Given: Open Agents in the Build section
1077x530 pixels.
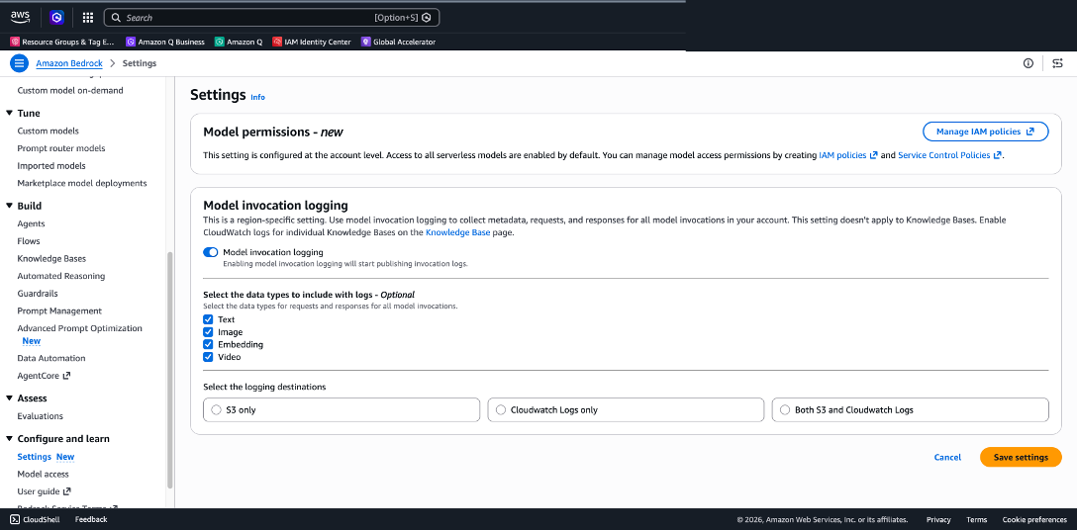Looking at the screenshot, I should (31, 223).
